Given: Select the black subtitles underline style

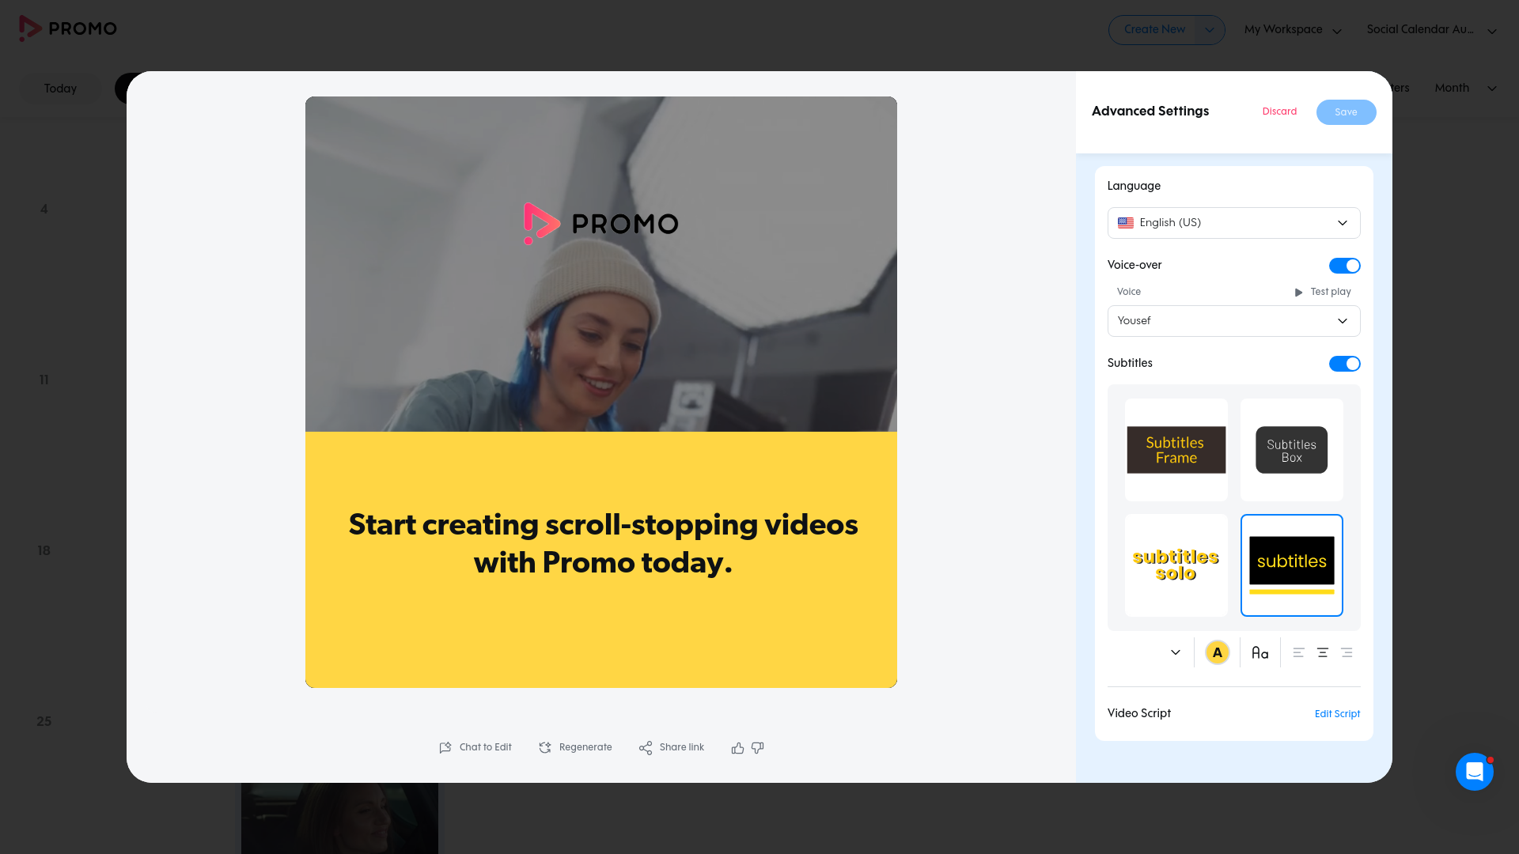Looking at the screenshot, I should [x=1292, y=565].
